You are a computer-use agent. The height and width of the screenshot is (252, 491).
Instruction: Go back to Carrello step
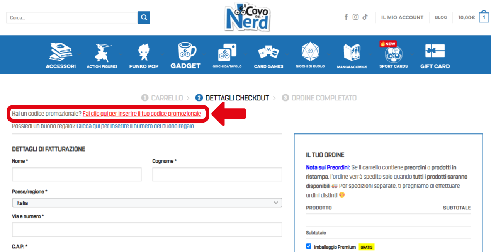[166, 98]
